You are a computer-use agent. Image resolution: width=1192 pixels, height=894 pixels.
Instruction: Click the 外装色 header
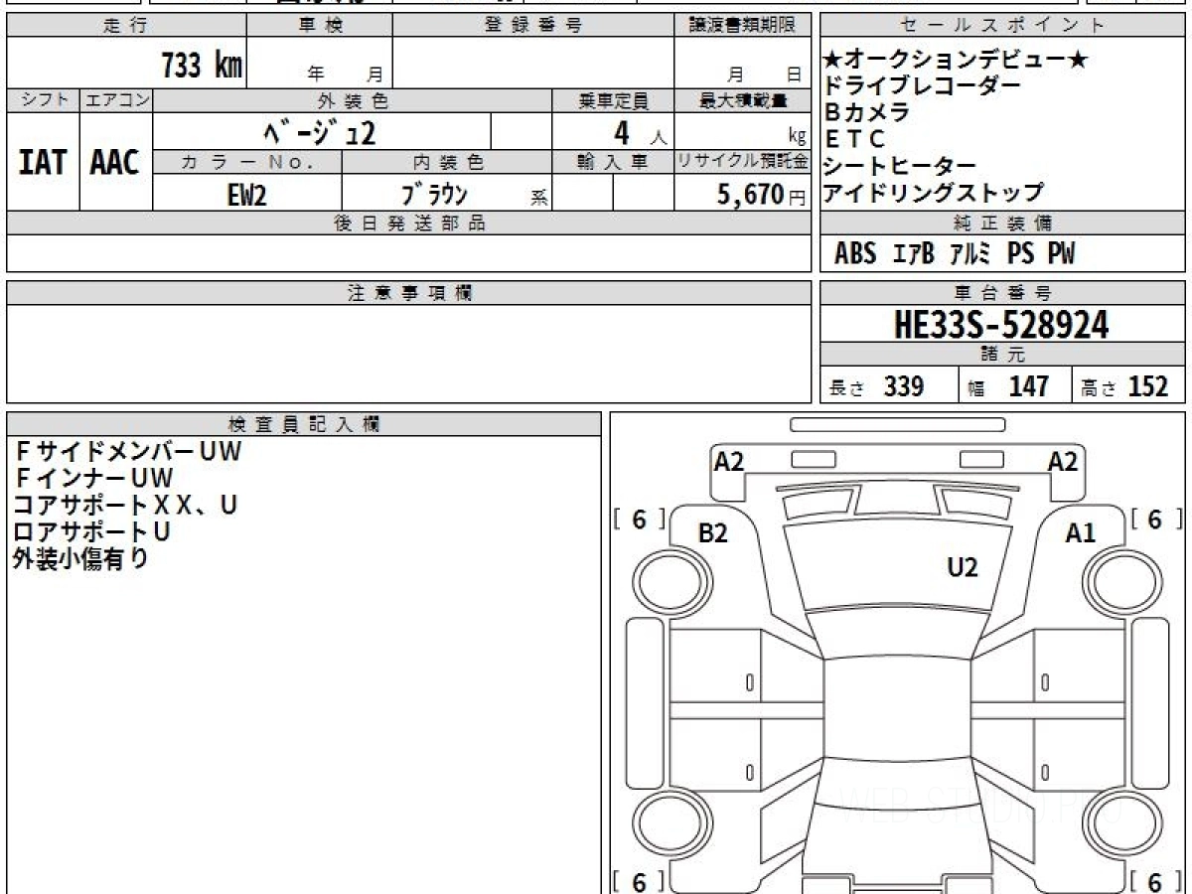point(353,100)
